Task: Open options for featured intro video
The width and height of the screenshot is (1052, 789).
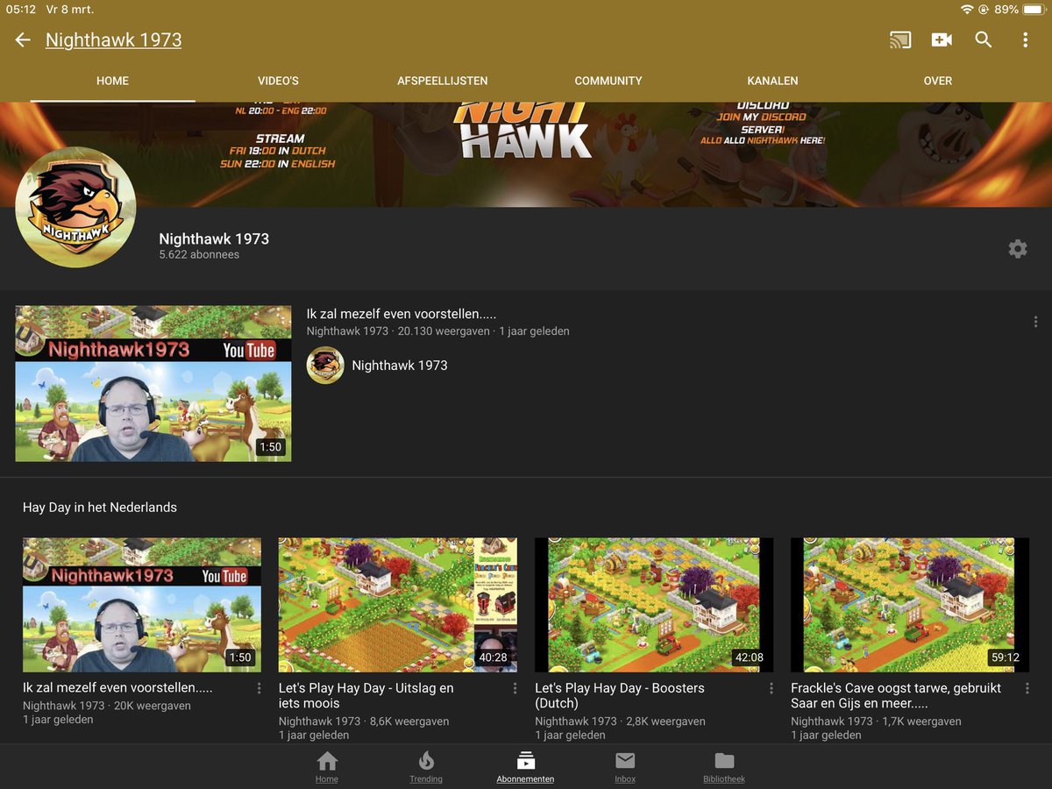Action: click(x=1035, y=322)
